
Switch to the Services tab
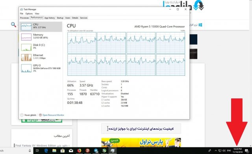pos(84,18)
